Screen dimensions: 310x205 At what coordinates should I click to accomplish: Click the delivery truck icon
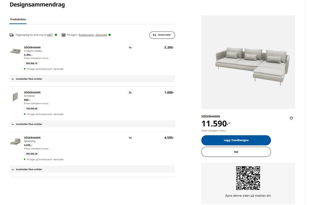12,35
